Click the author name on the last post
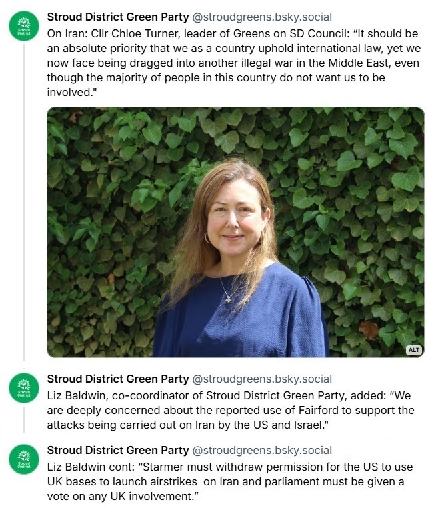The width and height of the screenshot is (434, 512). [x=118, y=451]
